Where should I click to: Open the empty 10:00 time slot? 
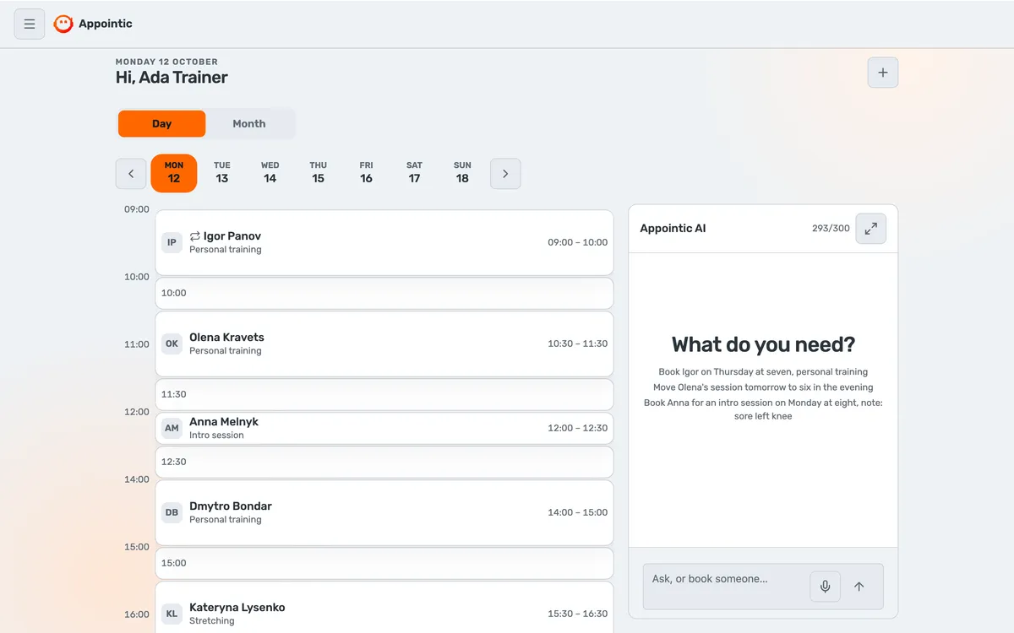pyautogui.click(x=384, y=293)
